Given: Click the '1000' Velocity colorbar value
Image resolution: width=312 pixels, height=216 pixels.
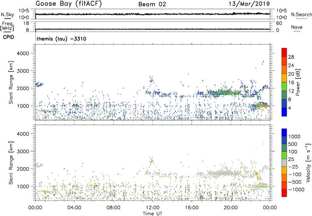Looking at the screenshot, I should 294,136.
